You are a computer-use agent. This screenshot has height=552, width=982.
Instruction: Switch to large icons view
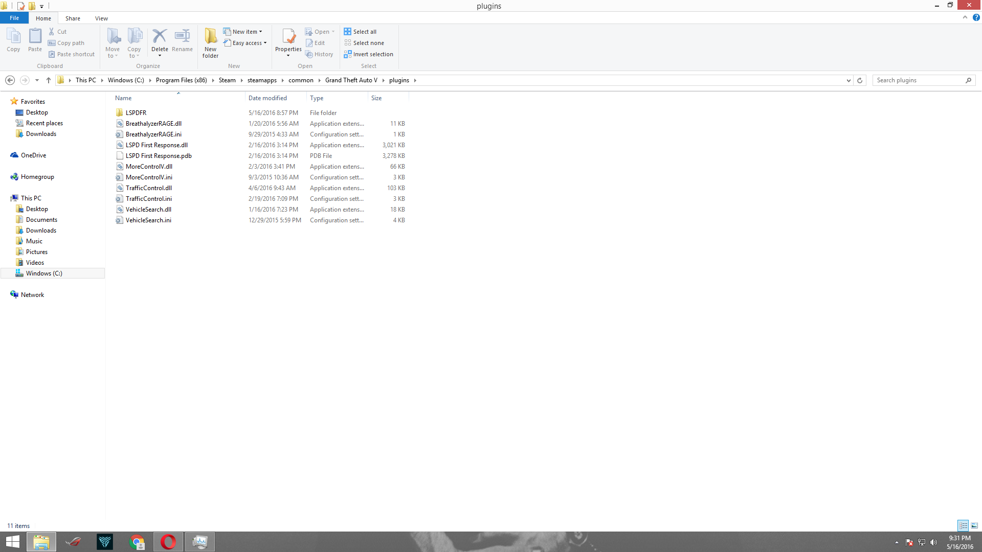coord(974,525)
